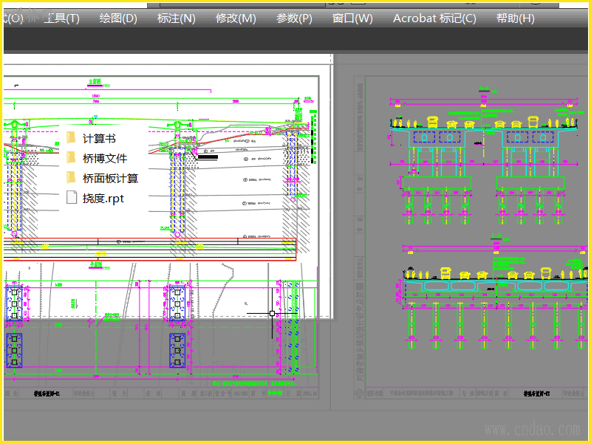Open the 帮助(H) menu

tap(515, 18)
